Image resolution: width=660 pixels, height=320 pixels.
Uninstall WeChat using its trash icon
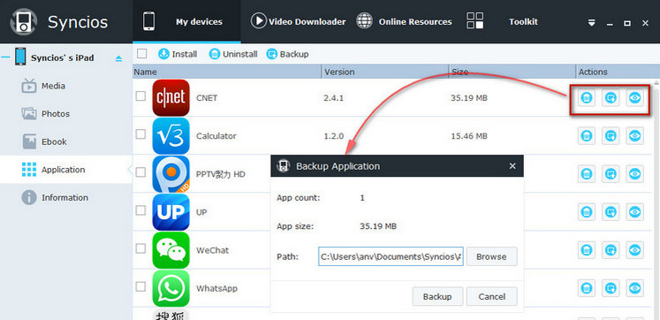(x=587, y=250)
